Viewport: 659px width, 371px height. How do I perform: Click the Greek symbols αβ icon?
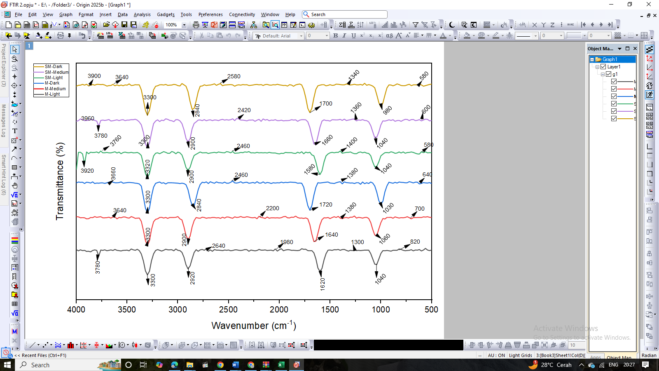pyautogui.click(x=389, y=36)
